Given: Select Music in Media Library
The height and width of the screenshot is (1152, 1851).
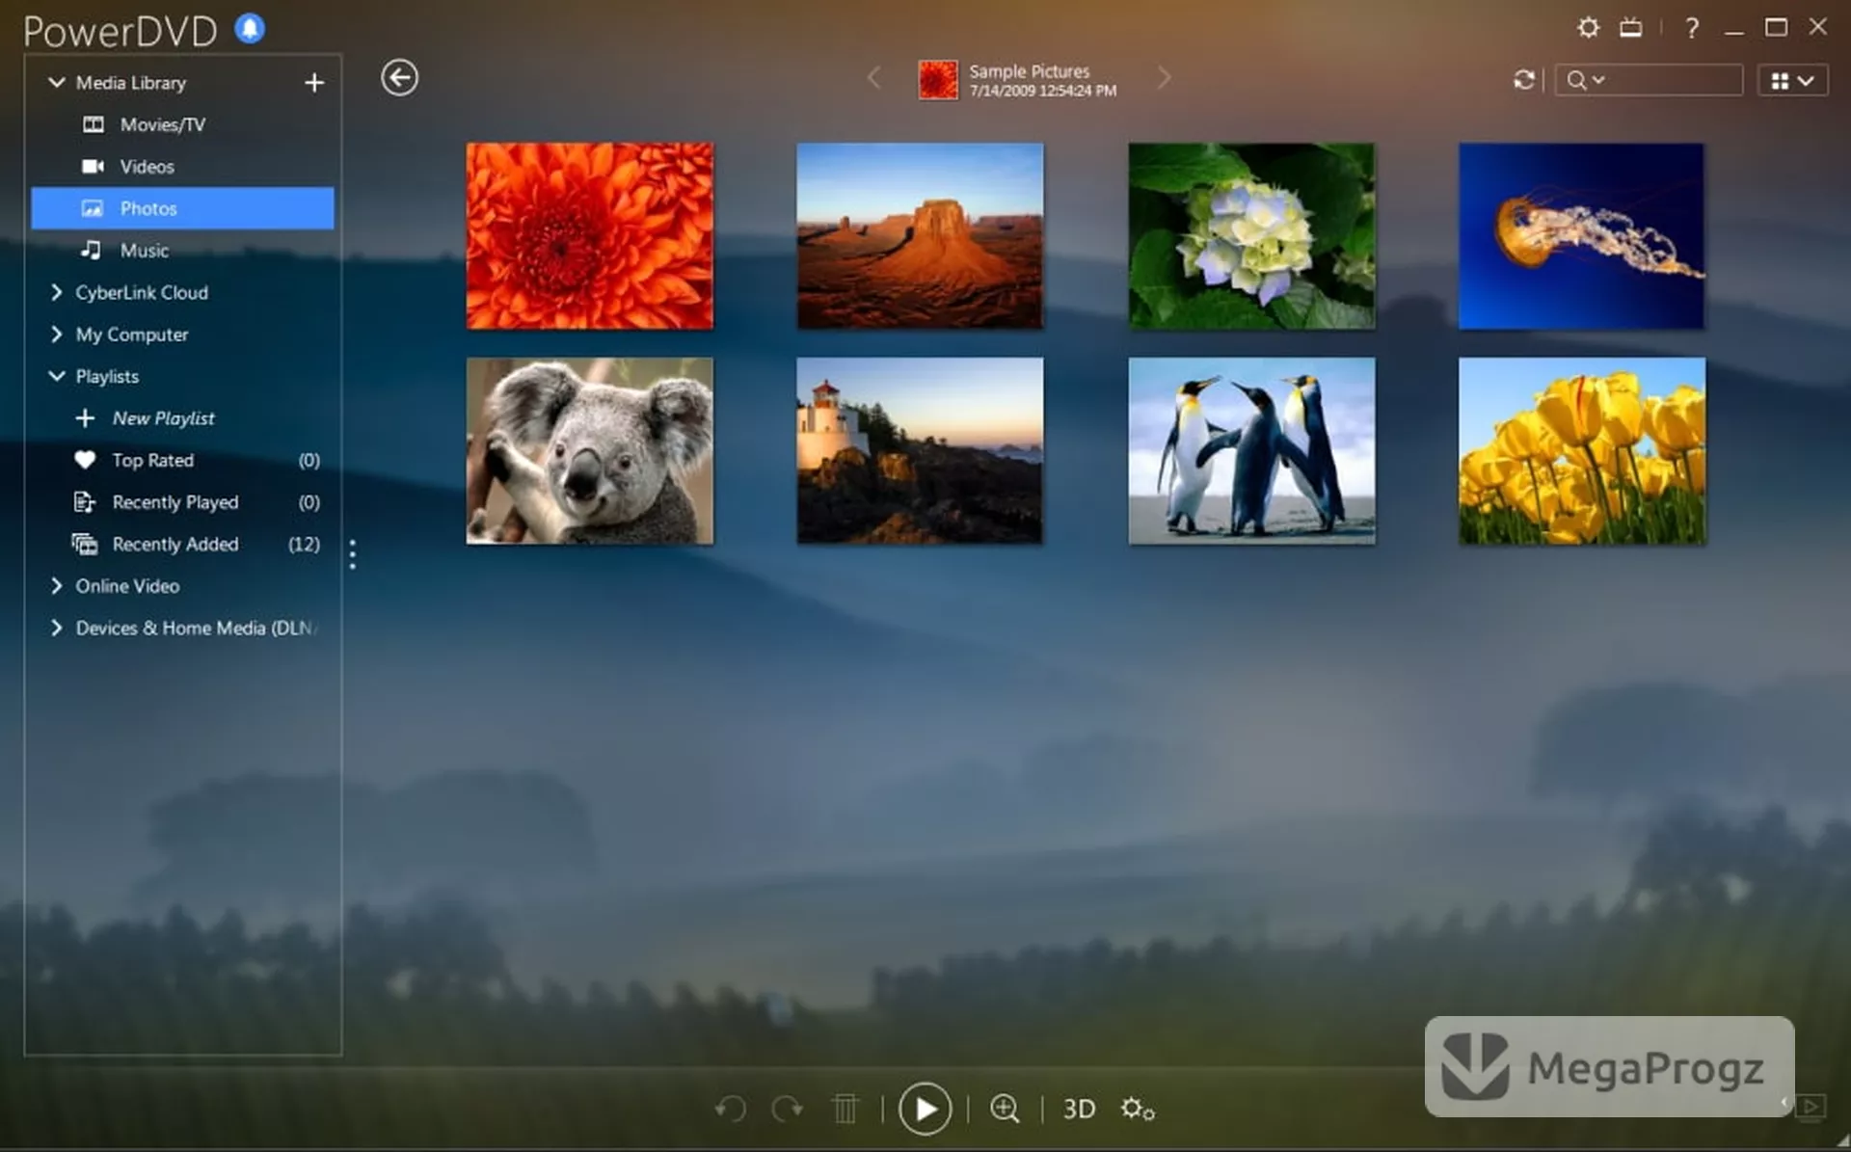Looking at the screenshot, I should [182, 250].
